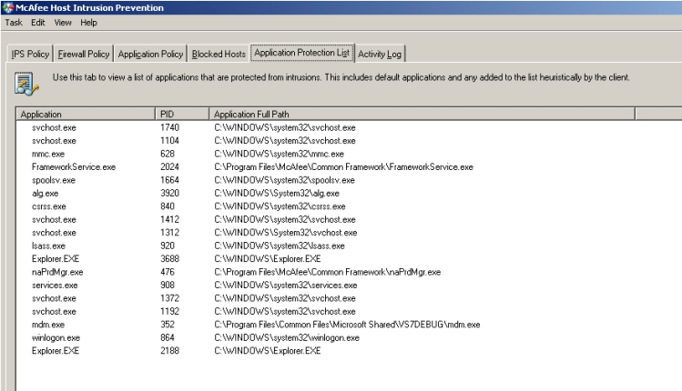Click path C:\WINDOWS\system32\winlogon.exe
The height and width of the screenshot is (391, 682).
point(287,337)
